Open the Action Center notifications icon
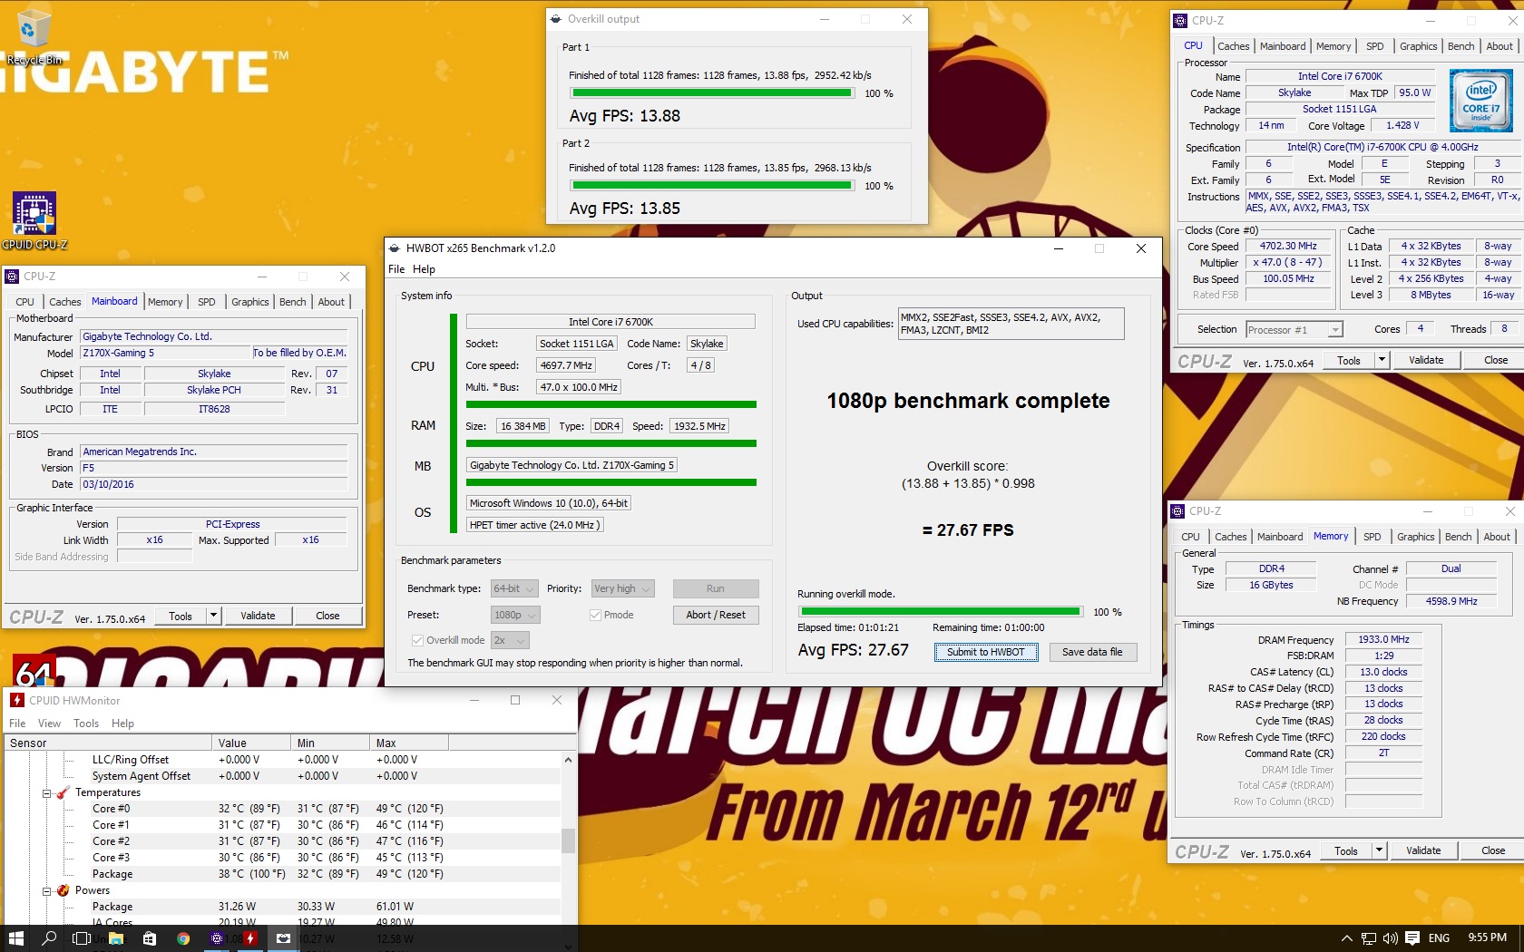The width and height of the screenshot is (1524, 952). click(x=1412, y=938)
